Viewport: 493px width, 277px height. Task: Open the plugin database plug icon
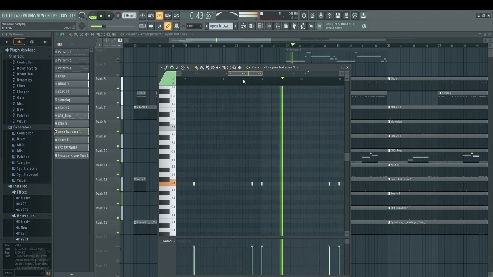[294, 26]
